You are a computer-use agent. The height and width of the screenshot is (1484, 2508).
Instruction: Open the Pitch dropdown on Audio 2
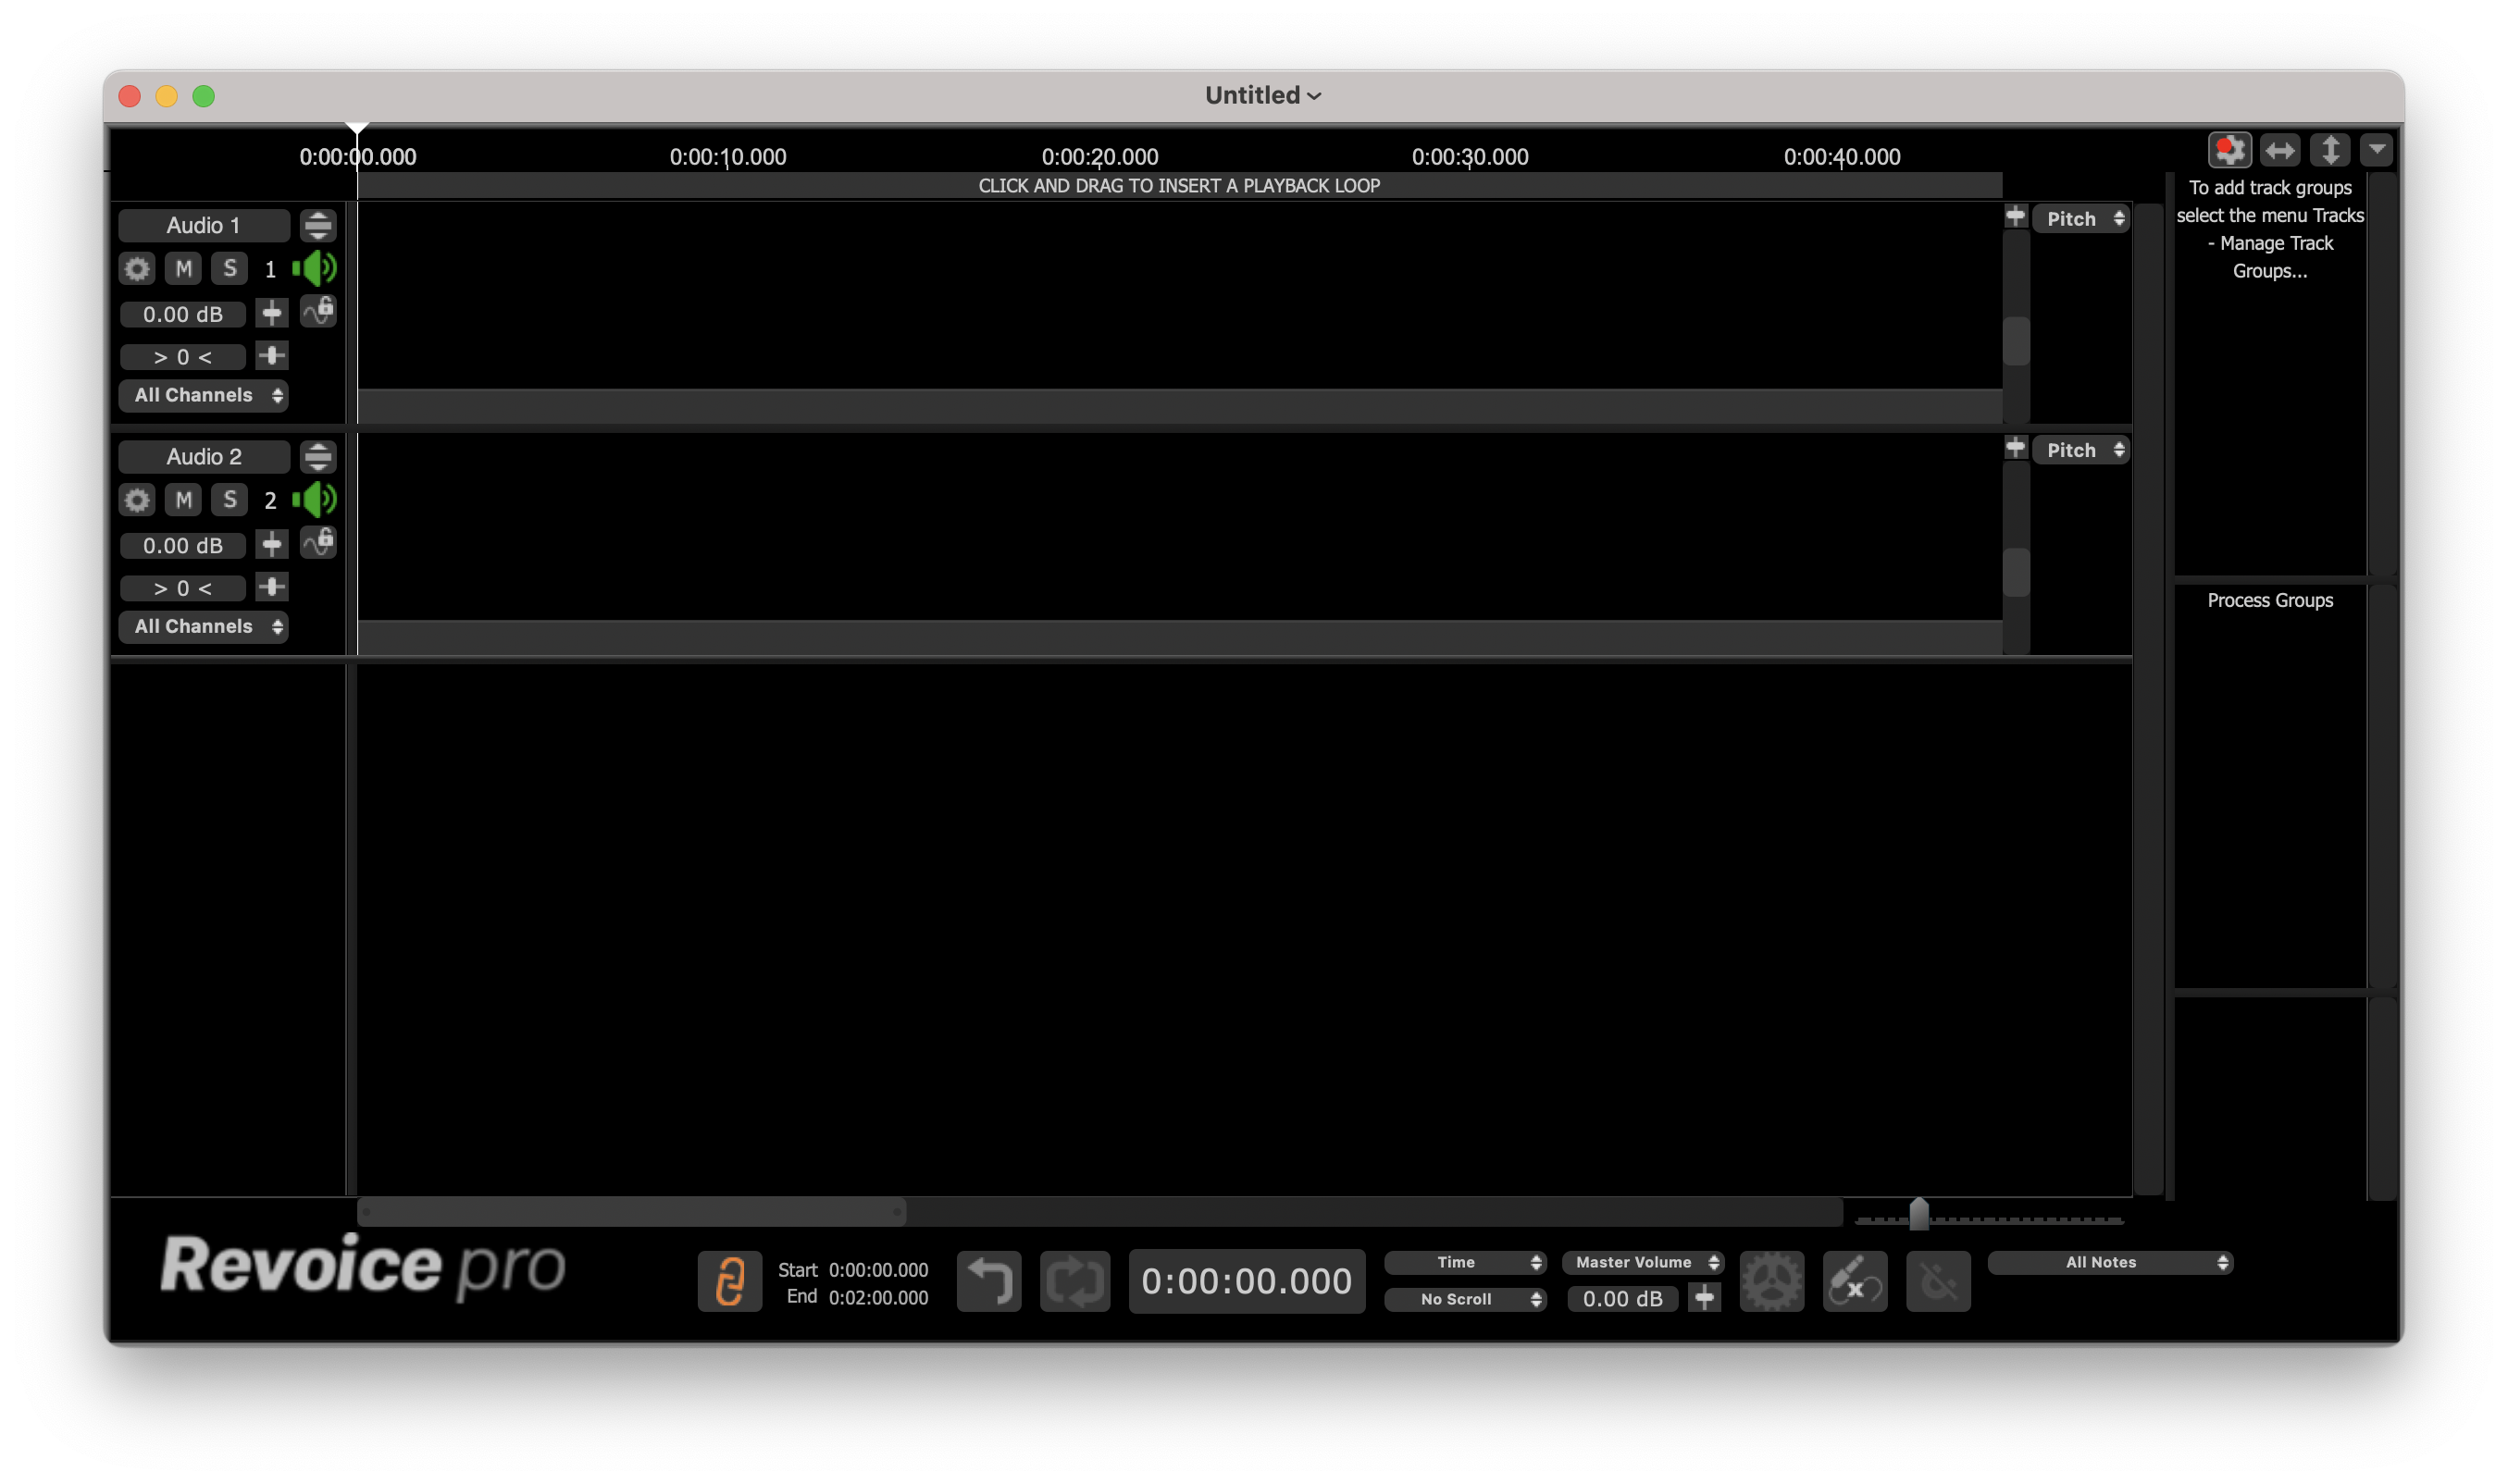[2081, 451]
